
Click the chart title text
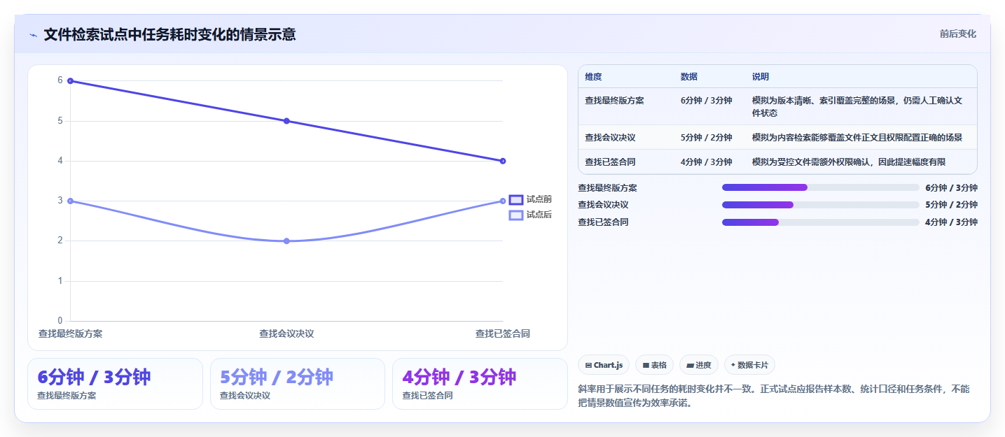pyautogui.click(x=169, y=34)
